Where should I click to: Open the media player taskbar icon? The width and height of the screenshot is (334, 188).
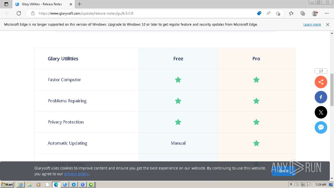pos(38,185)
